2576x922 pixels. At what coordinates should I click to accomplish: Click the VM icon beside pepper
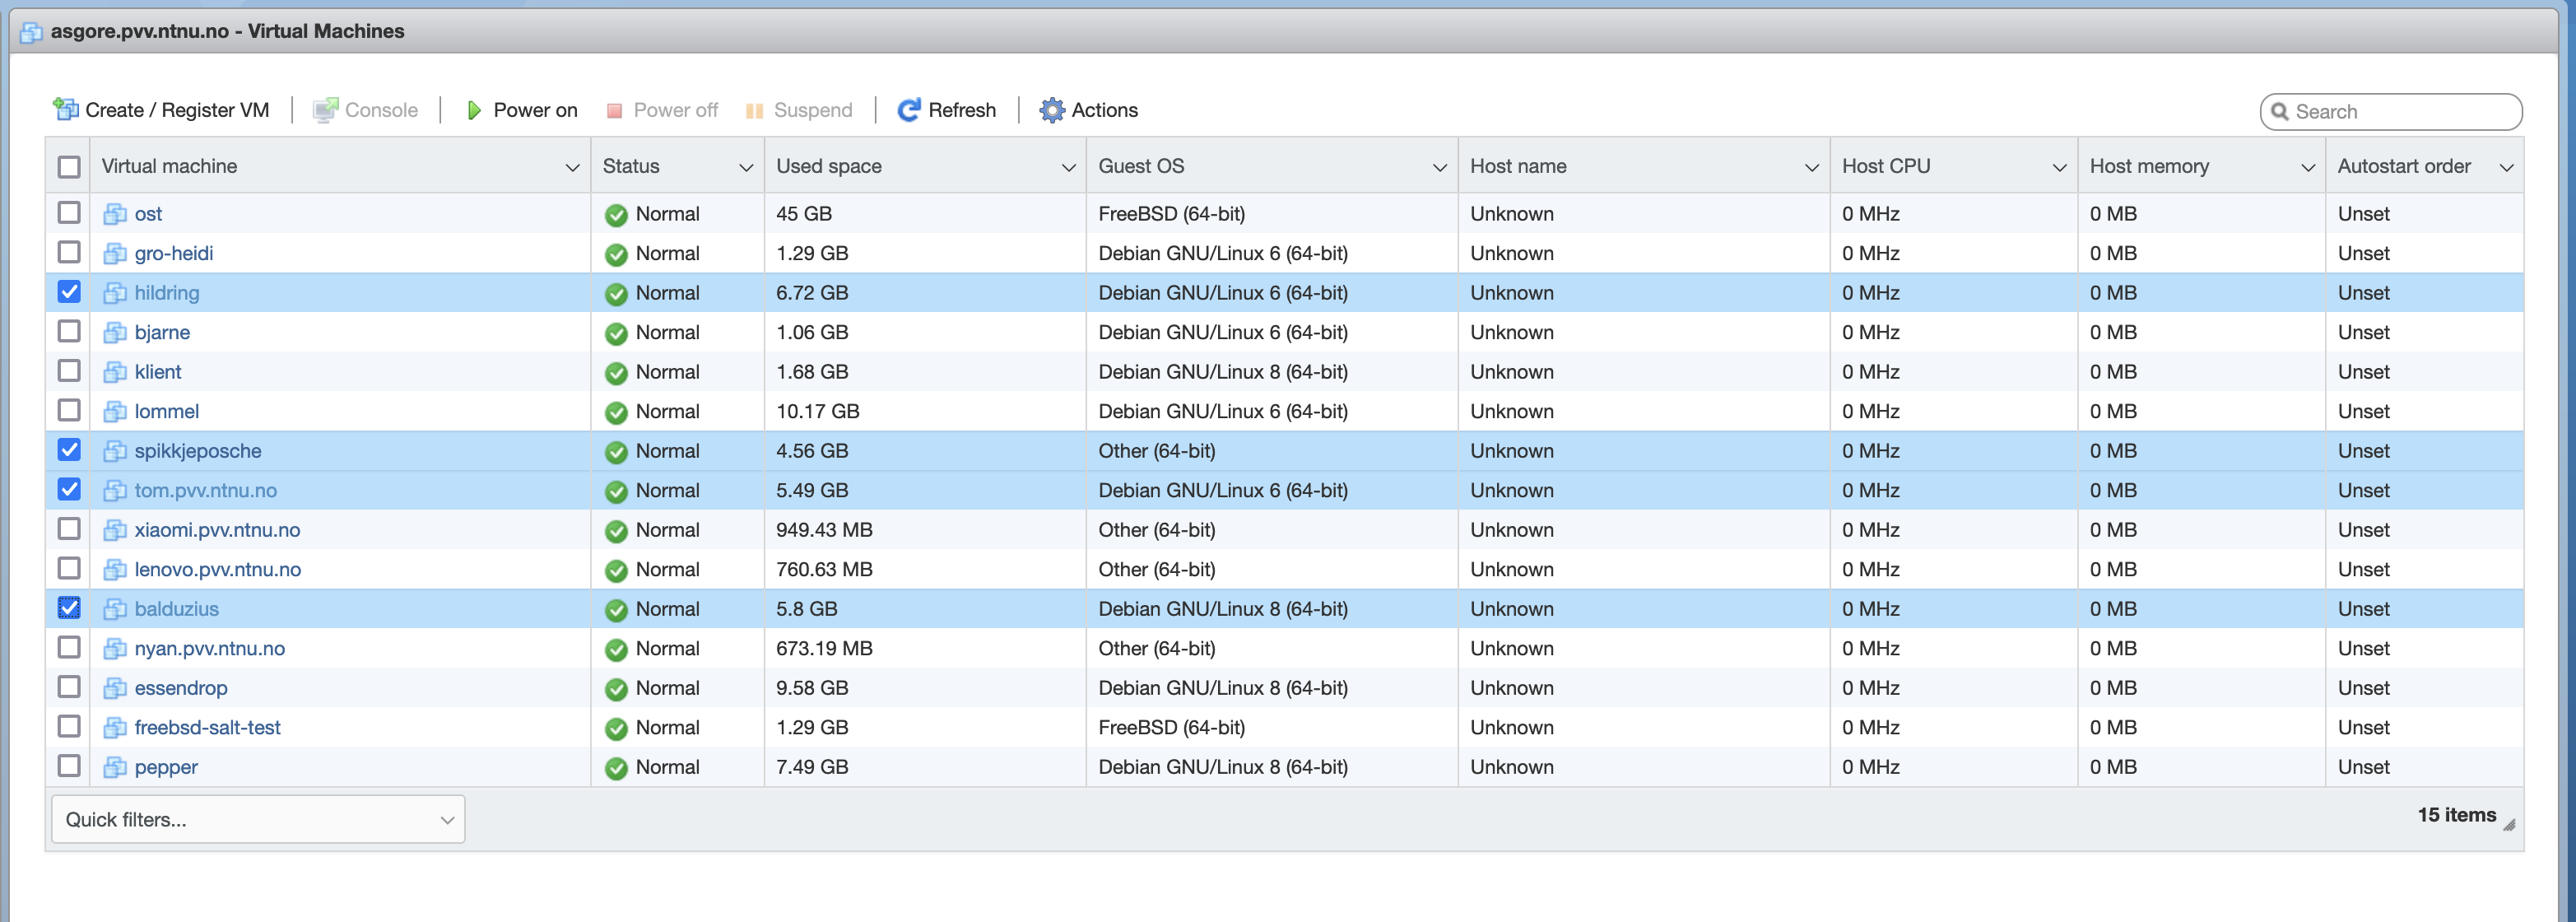pyautogui.click(x=115, y=767)
